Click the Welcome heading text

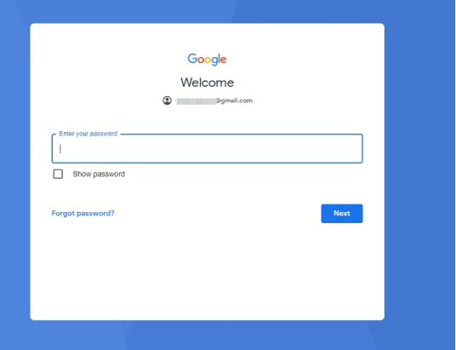[207, 83]
